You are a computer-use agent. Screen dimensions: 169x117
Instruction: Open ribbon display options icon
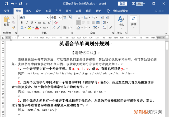coord(133,4)
